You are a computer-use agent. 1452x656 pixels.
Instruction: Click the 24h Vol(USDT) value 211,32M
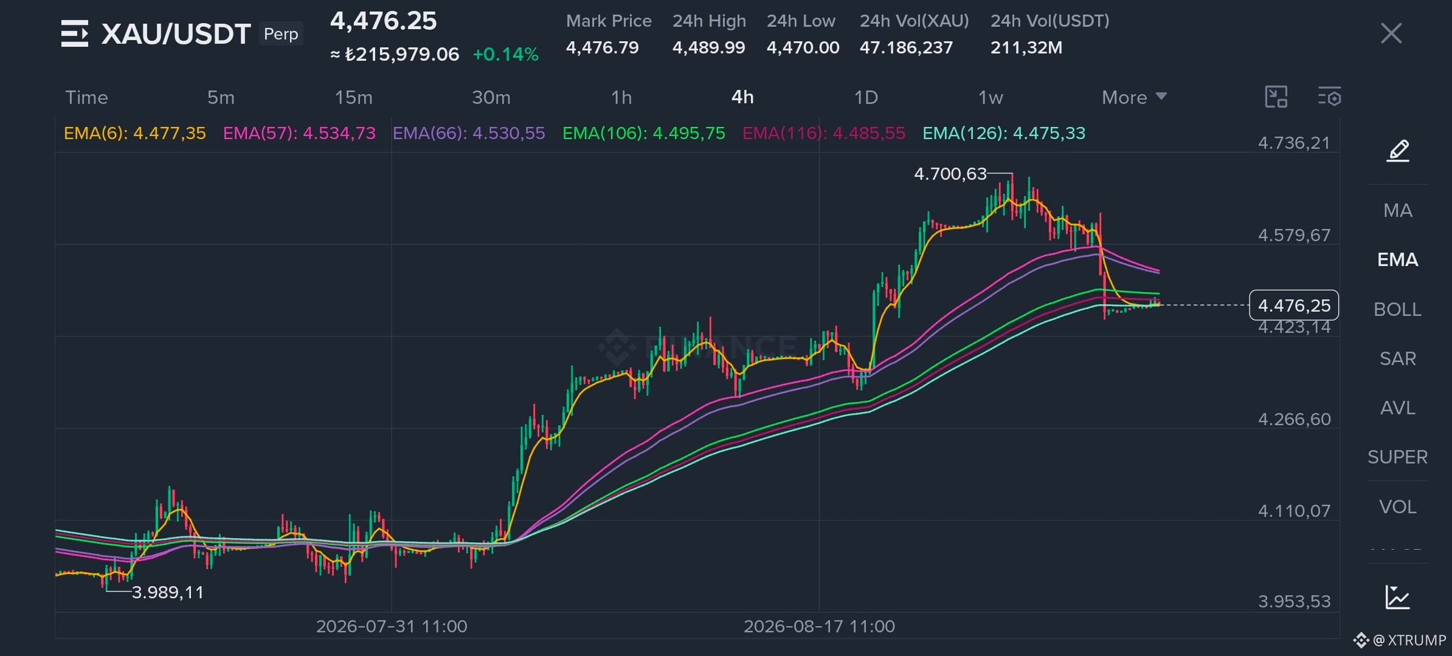point(1026,47)
